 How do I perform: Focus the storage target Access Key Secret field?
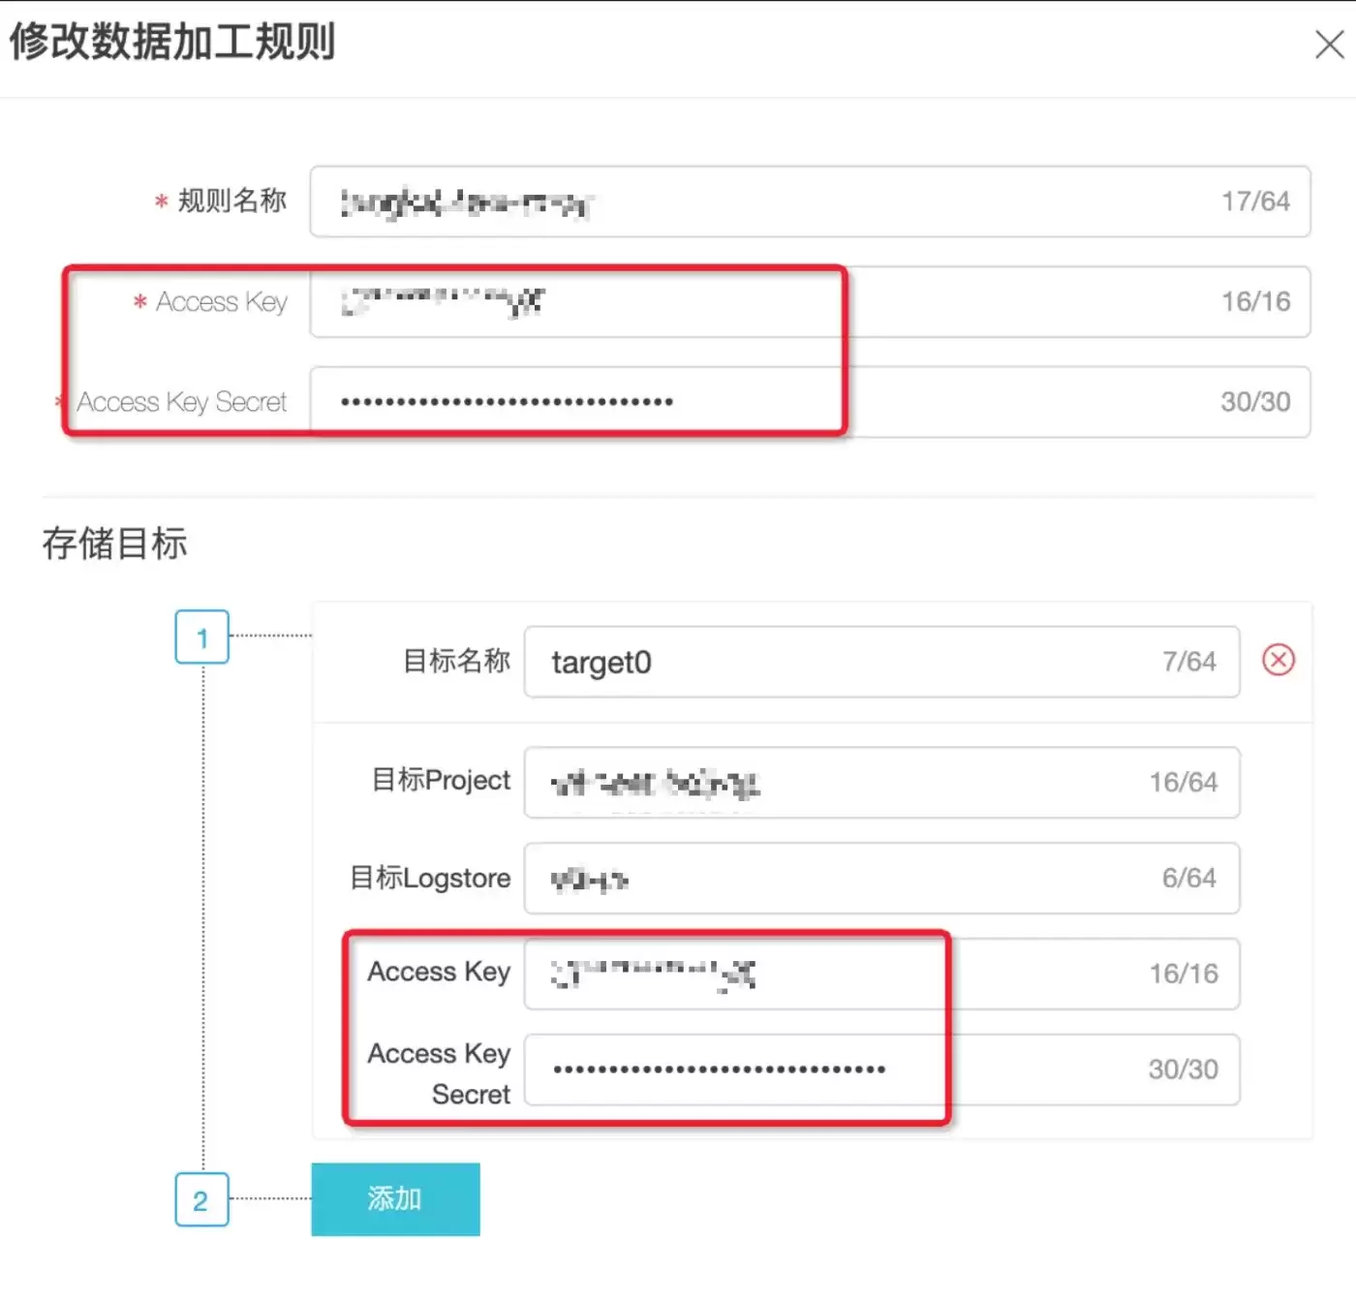tap(881, 1069)
